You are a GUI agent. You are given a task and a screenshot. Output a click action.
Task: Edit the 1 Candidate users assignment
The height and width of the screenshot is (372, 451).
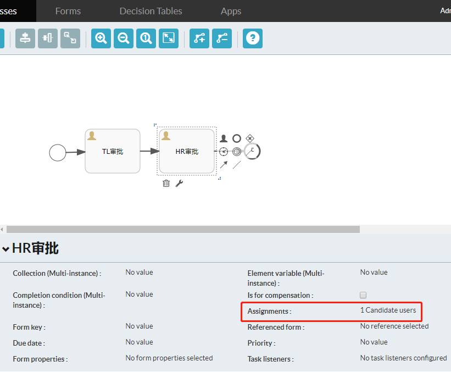coord(388,310)
